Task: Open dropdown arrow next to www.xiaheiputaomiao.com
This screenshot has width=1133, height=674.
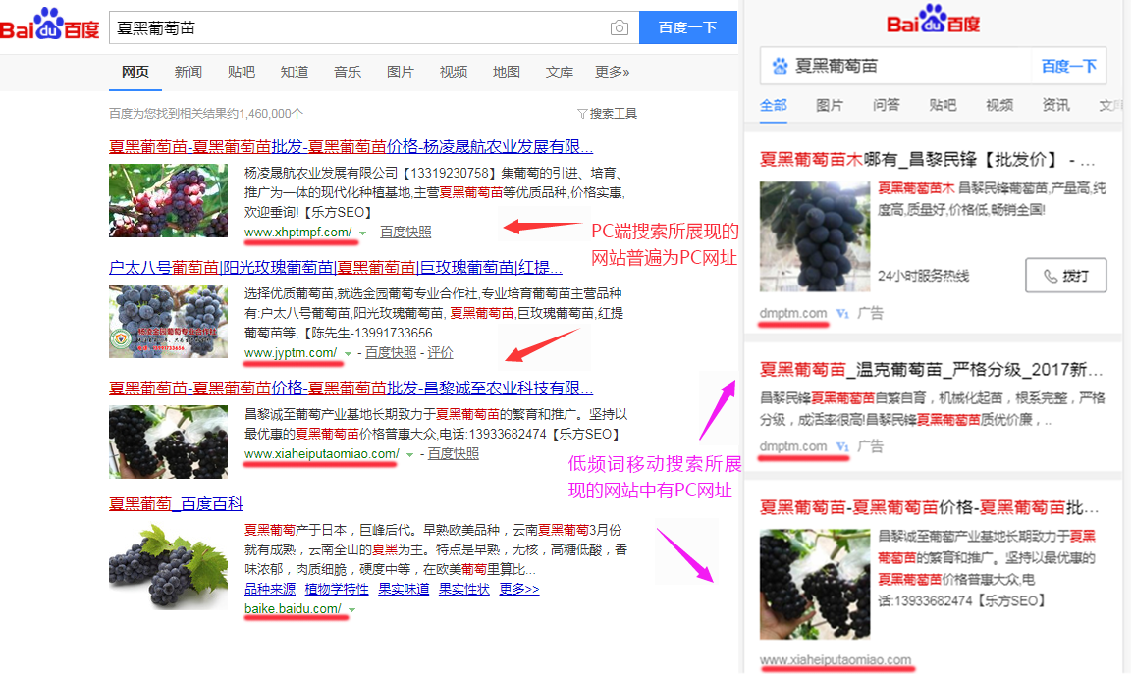Action: point(409,454)
